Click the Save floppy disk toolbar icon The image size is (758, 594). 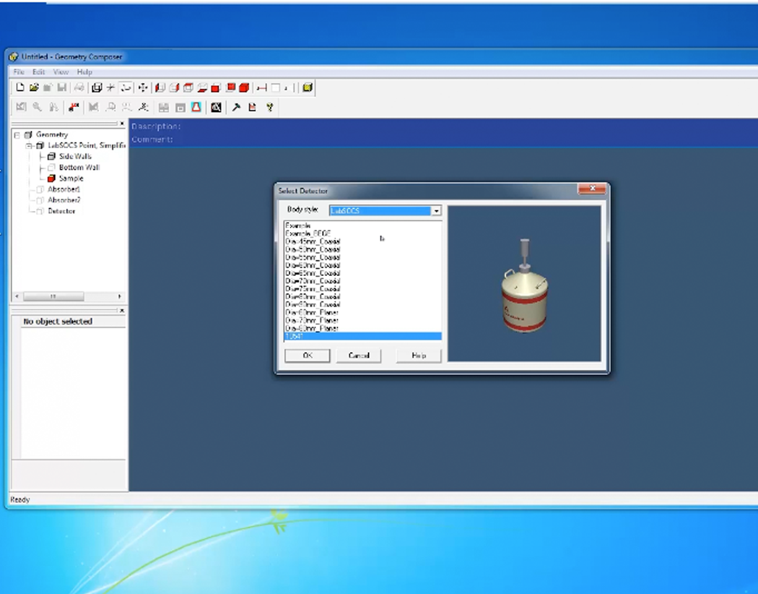[x=62, y=87]
